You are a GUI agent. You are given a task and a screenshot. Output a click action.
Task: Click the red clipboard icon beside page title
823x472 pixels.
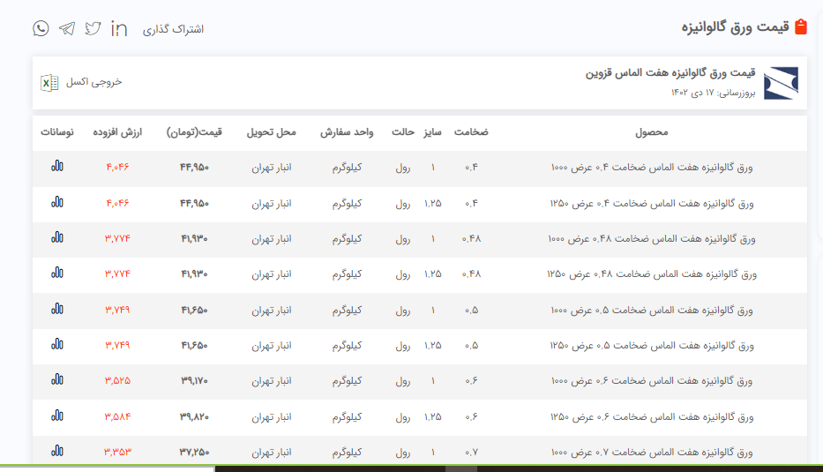point(800,27)
